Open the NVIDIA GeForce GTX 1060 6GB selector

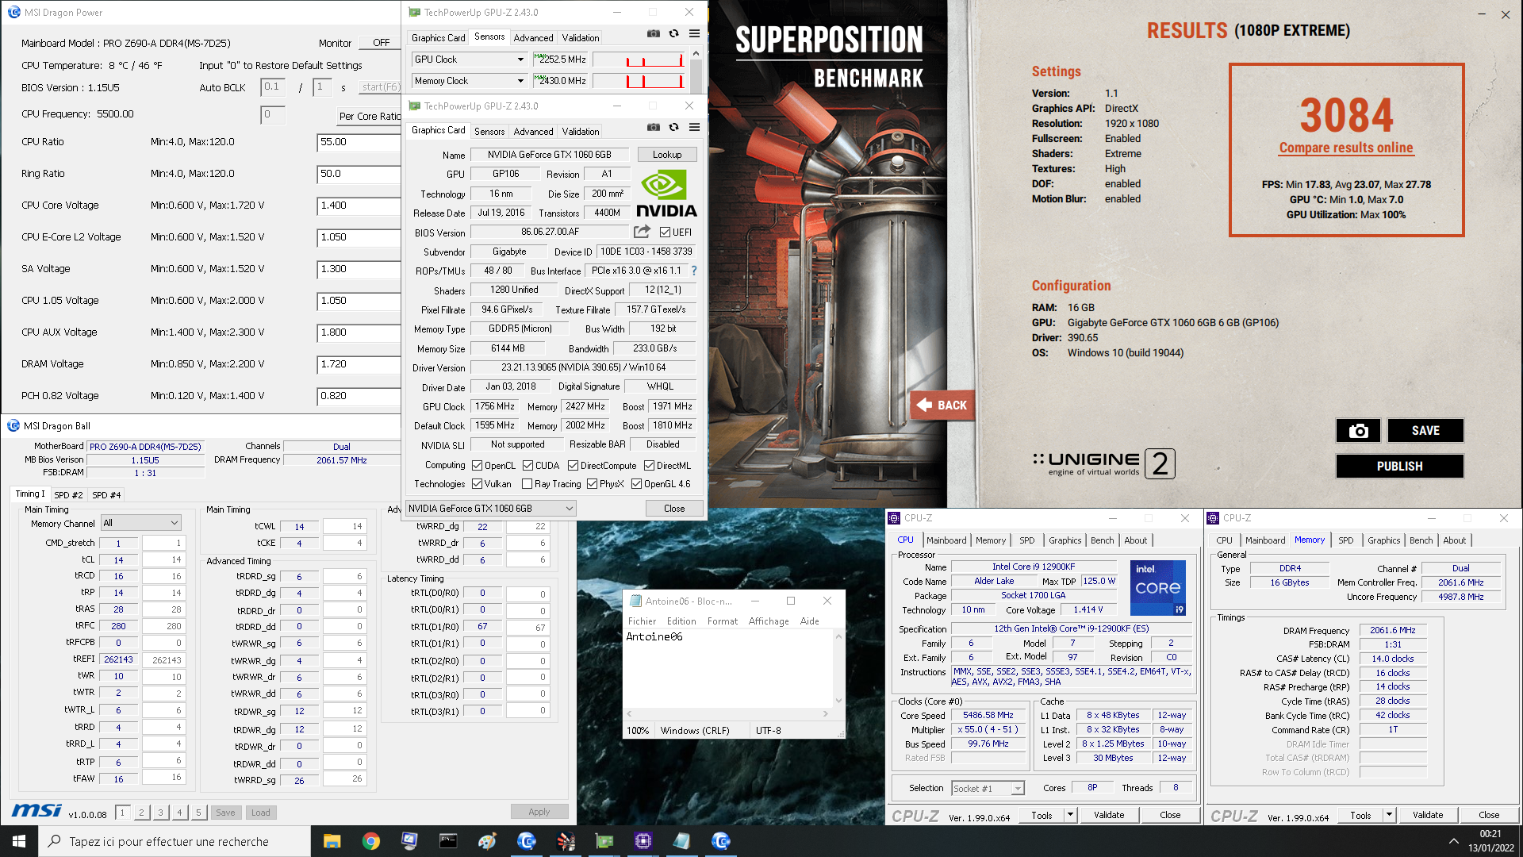coord(490,509)
